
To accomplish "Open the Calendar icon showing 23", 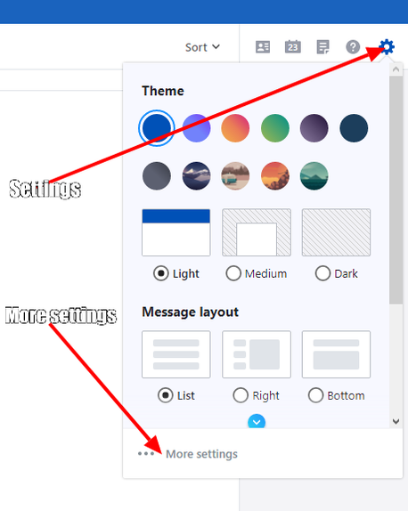I will 292,47.
